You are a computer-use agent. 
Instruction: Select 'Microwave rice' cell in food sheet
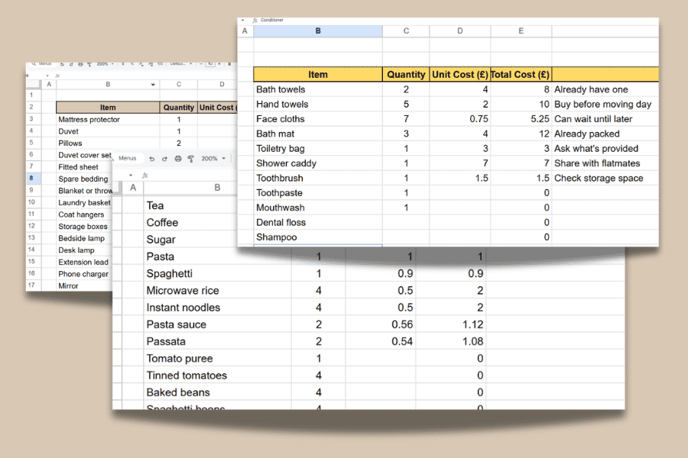[217, 291]
